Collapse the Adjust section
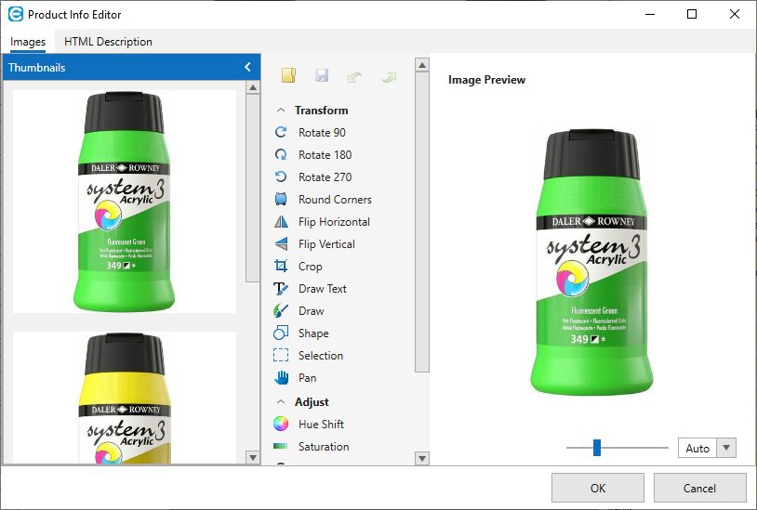Viewport: 757px width, 510px height. click(282, 402)
